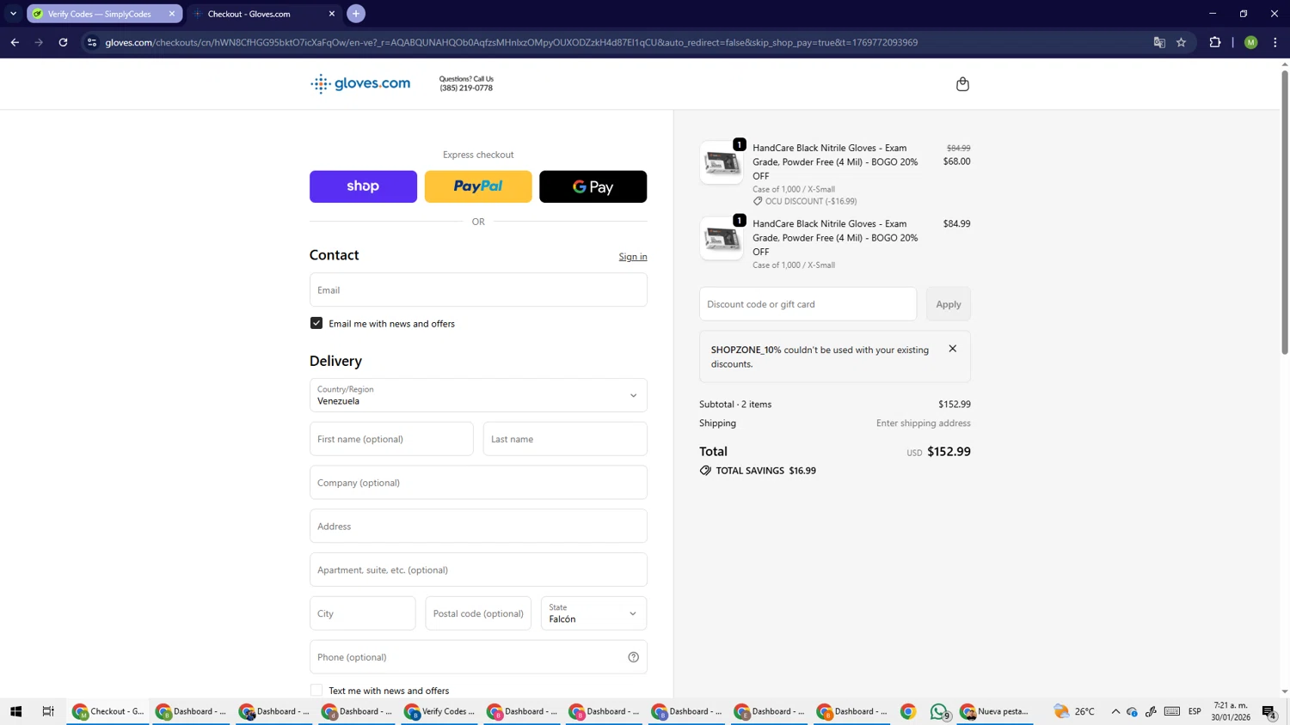Click the page vertical scrollbar
This screenshot has width=1290, height=725.
coord(1285,210)
